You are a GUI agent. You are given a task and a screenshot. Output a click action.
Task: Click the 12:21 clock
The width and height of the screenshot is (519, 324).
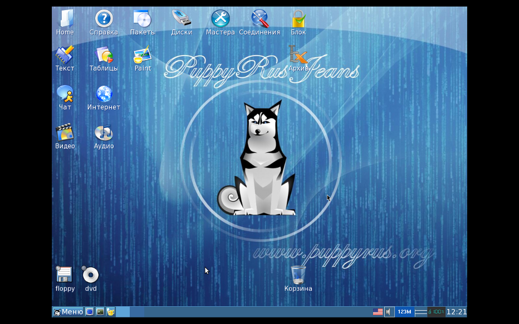coord(457,312)
